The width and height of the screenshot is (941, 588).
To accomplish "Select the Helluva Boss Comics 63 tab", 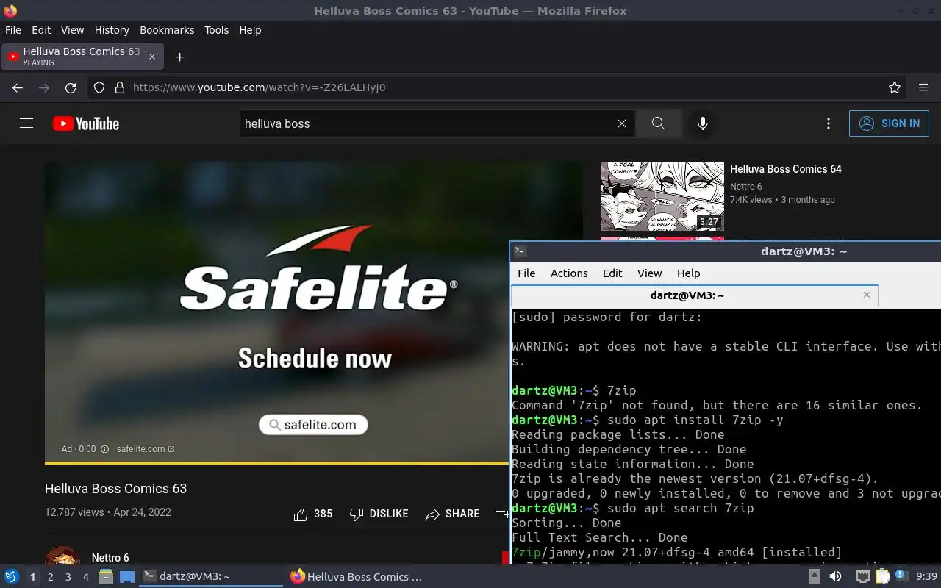I will coord(82,57).
